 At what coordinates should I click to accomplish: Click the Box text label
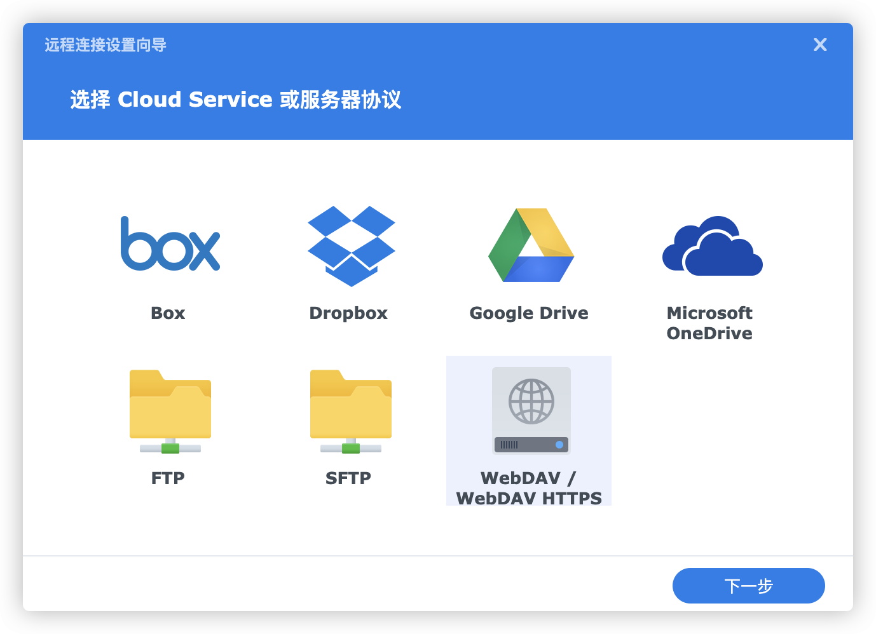coord(168,313)
